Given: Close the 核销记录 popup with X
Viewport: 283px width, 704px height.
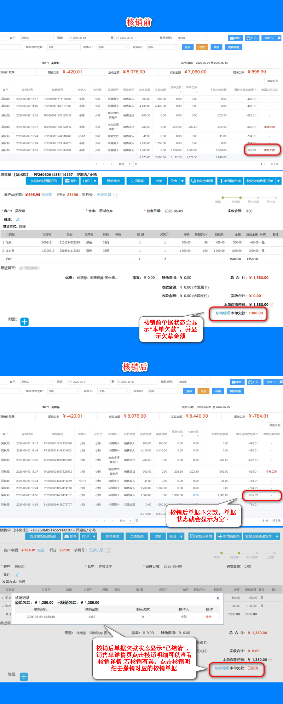Looking at the screenshot, I should point(218,598).
